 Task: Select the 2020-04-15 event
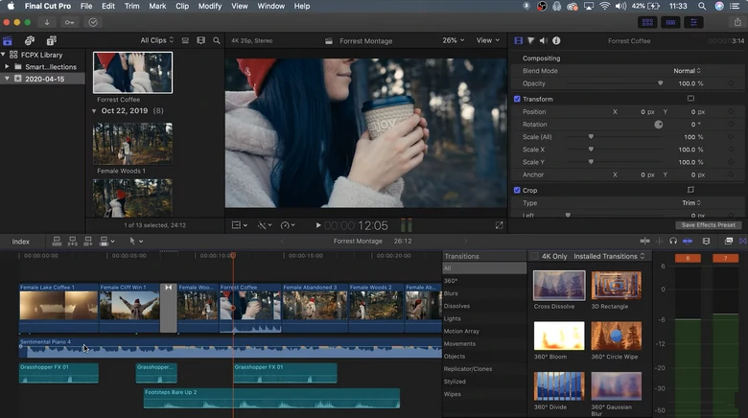(42, 79)
